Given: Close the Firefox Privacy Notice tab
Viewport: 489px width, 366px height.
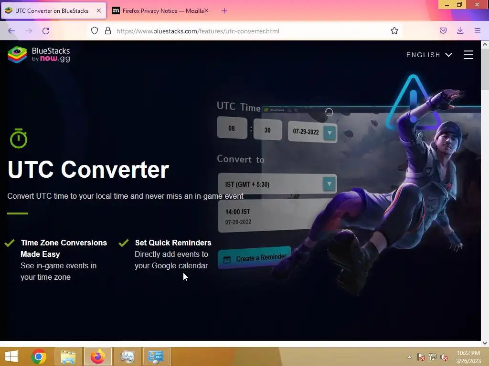Looking at the screenshot, I should (206, 10).
